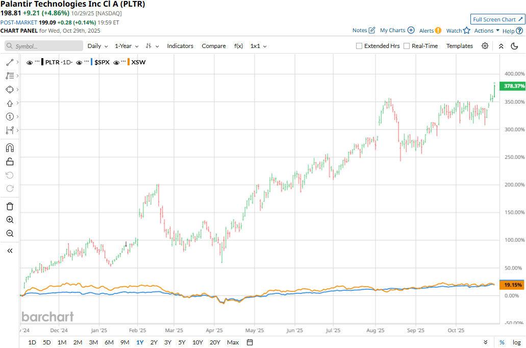Viewport: 526px width, 348px height.
Task: Hide the $SPX comparison line
Action: 79,62
